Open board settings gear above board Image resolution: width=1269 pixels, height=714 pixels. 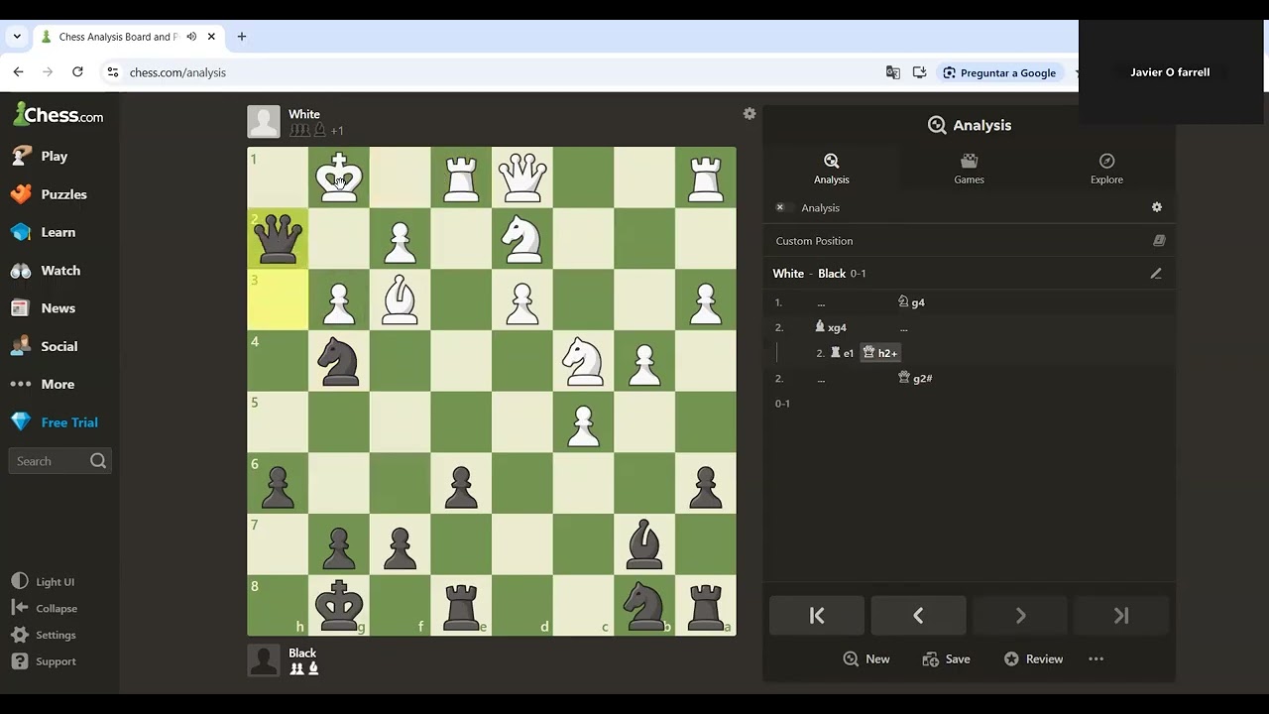(x=750, y=114)
